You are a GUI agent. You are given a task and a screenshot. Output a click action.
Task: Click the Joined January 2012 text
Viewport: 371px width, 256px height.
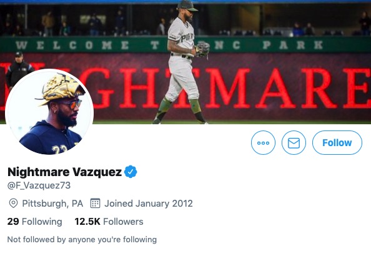149,204
